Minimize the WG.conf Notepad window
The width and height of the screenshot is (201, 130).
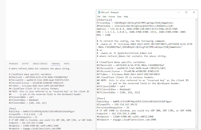click(x=179, y=12)
